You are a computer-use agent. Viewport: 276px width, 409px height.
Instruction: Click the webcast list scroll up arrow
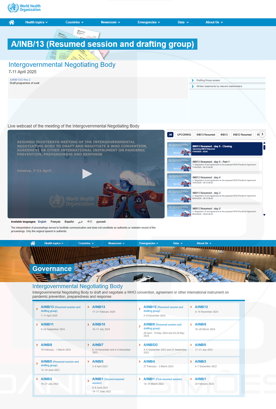264,143
